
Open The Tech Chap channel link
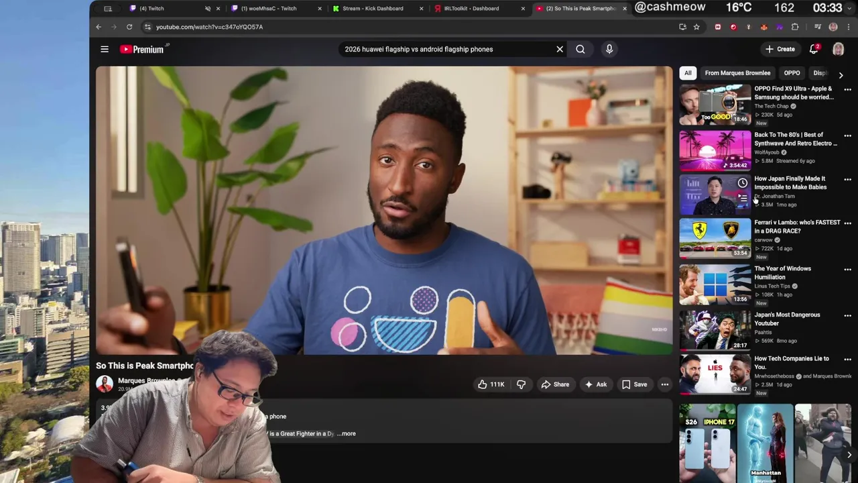(x=772, y=106)
